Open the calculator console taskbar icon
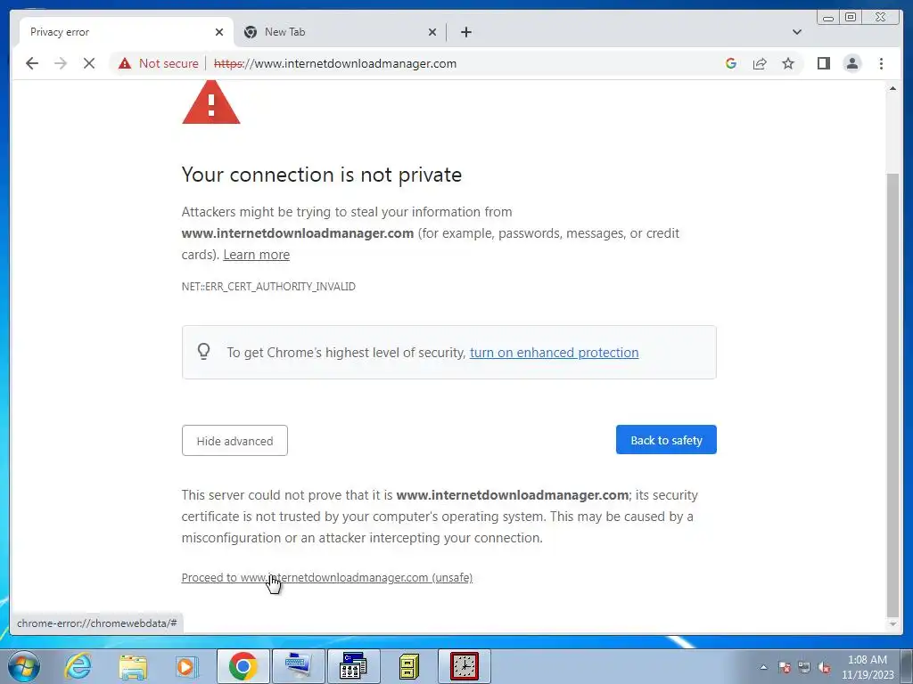The width and height of the screenshot is (913, 684). [x=353, y=666]
